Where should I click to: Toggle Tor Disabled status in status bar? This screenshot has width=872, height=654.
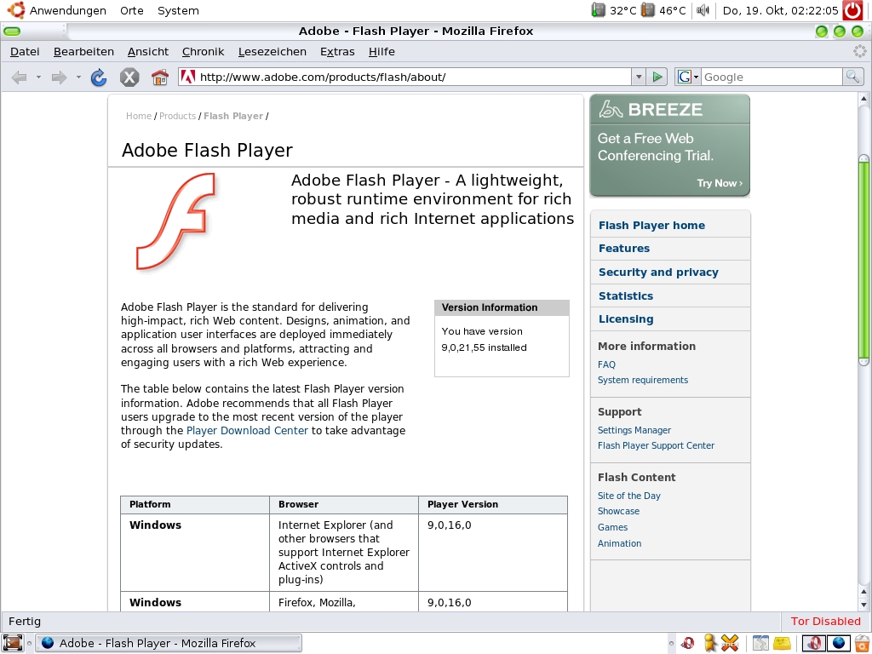tap(825, 622)
